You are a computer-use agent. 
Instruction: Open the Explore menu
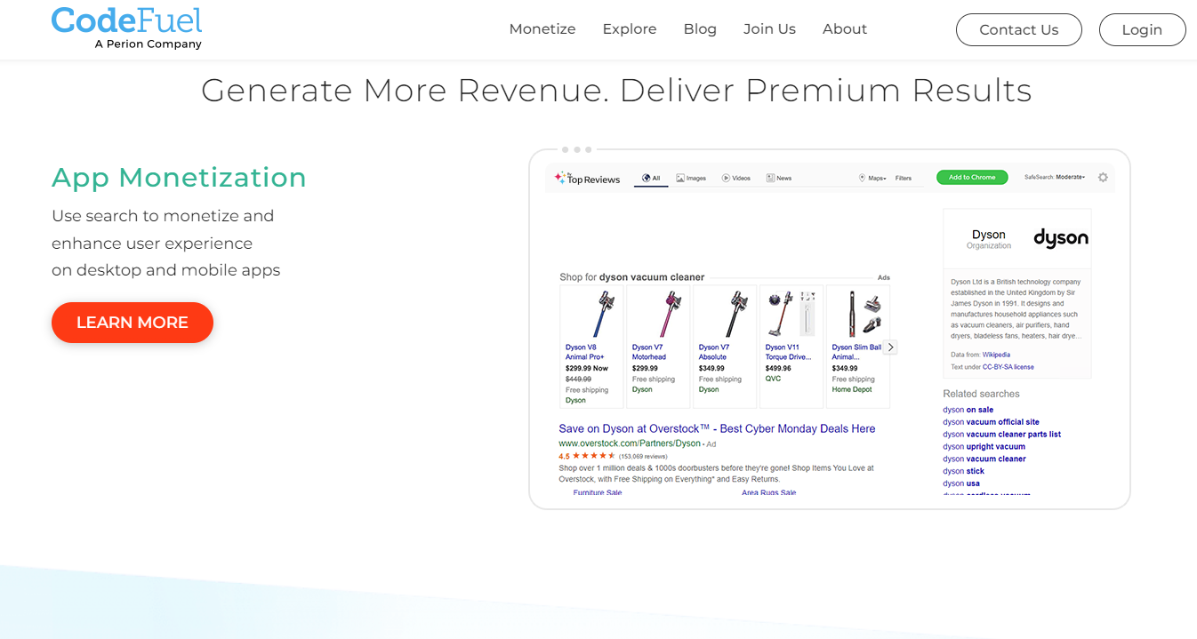click(630, 29)
